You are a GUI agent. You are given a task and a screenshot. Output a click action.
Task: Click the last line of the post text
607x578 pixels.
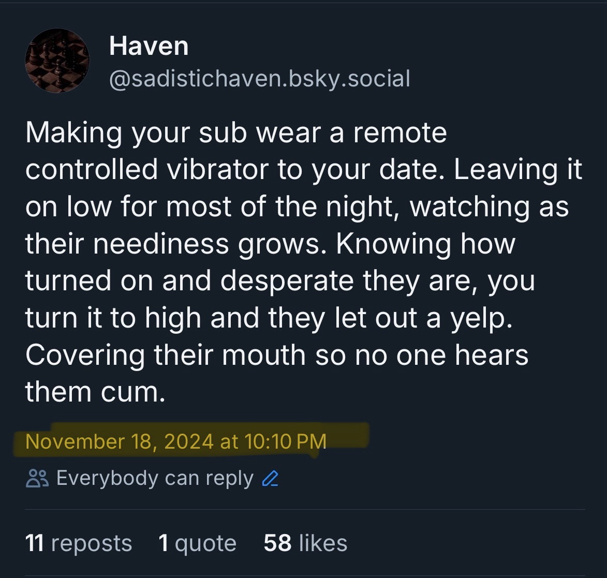click(95, 392)
